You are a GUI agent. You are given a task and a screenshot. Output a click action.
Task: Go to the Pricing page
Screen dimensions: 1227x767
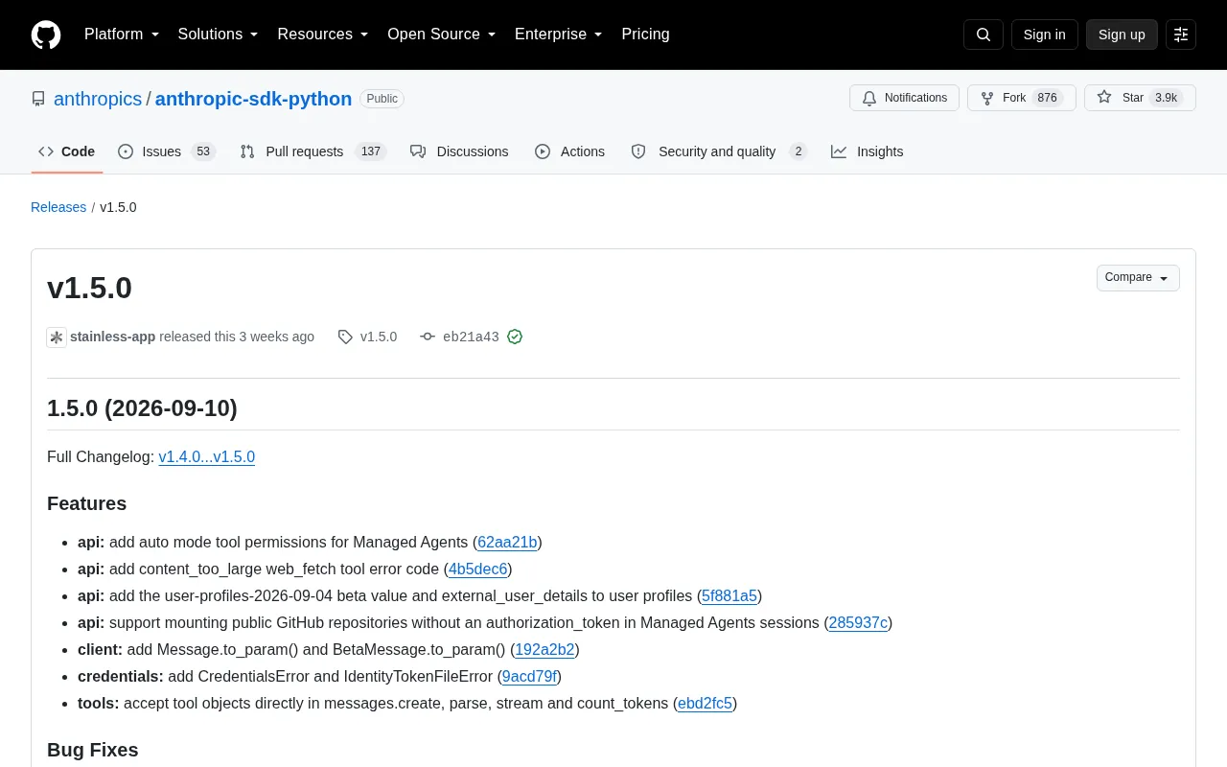click(x=645, y=35)
